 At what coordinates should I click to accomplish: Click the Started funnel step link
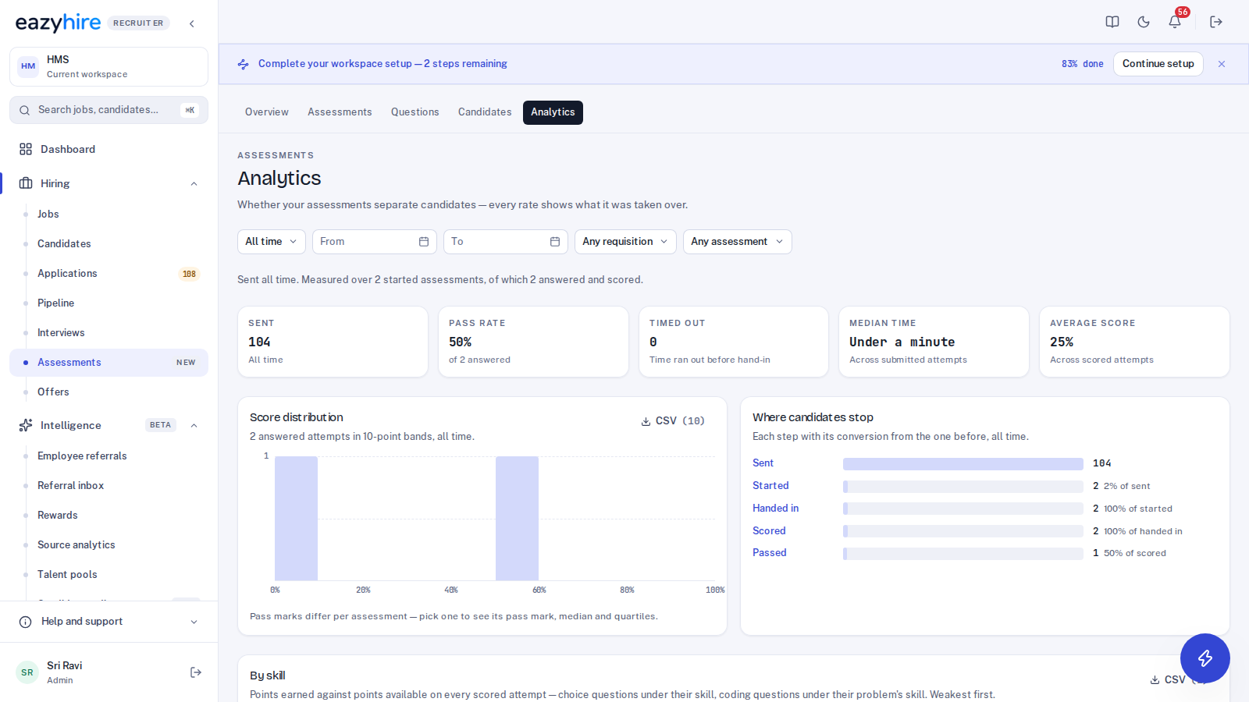[x=770, y=485]
